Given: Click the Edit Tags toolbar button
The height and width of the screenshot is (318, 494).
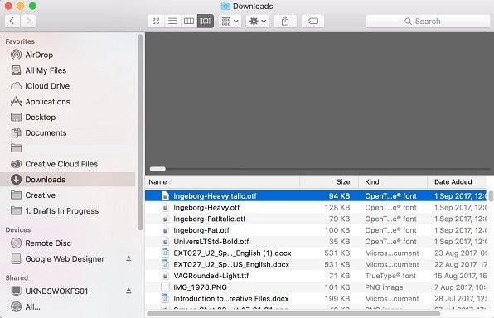Looking at the screenshot, I should (x=312, y=21).
